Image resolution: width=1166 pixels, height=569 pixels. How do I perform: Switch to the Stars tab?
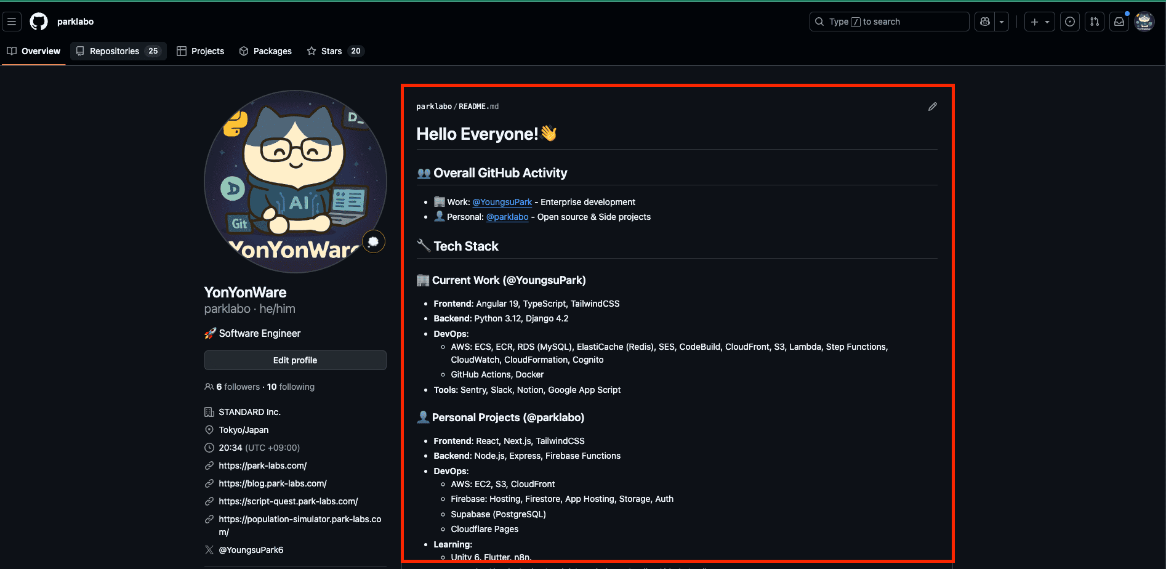pyautogui.click(x=331, y=51)
